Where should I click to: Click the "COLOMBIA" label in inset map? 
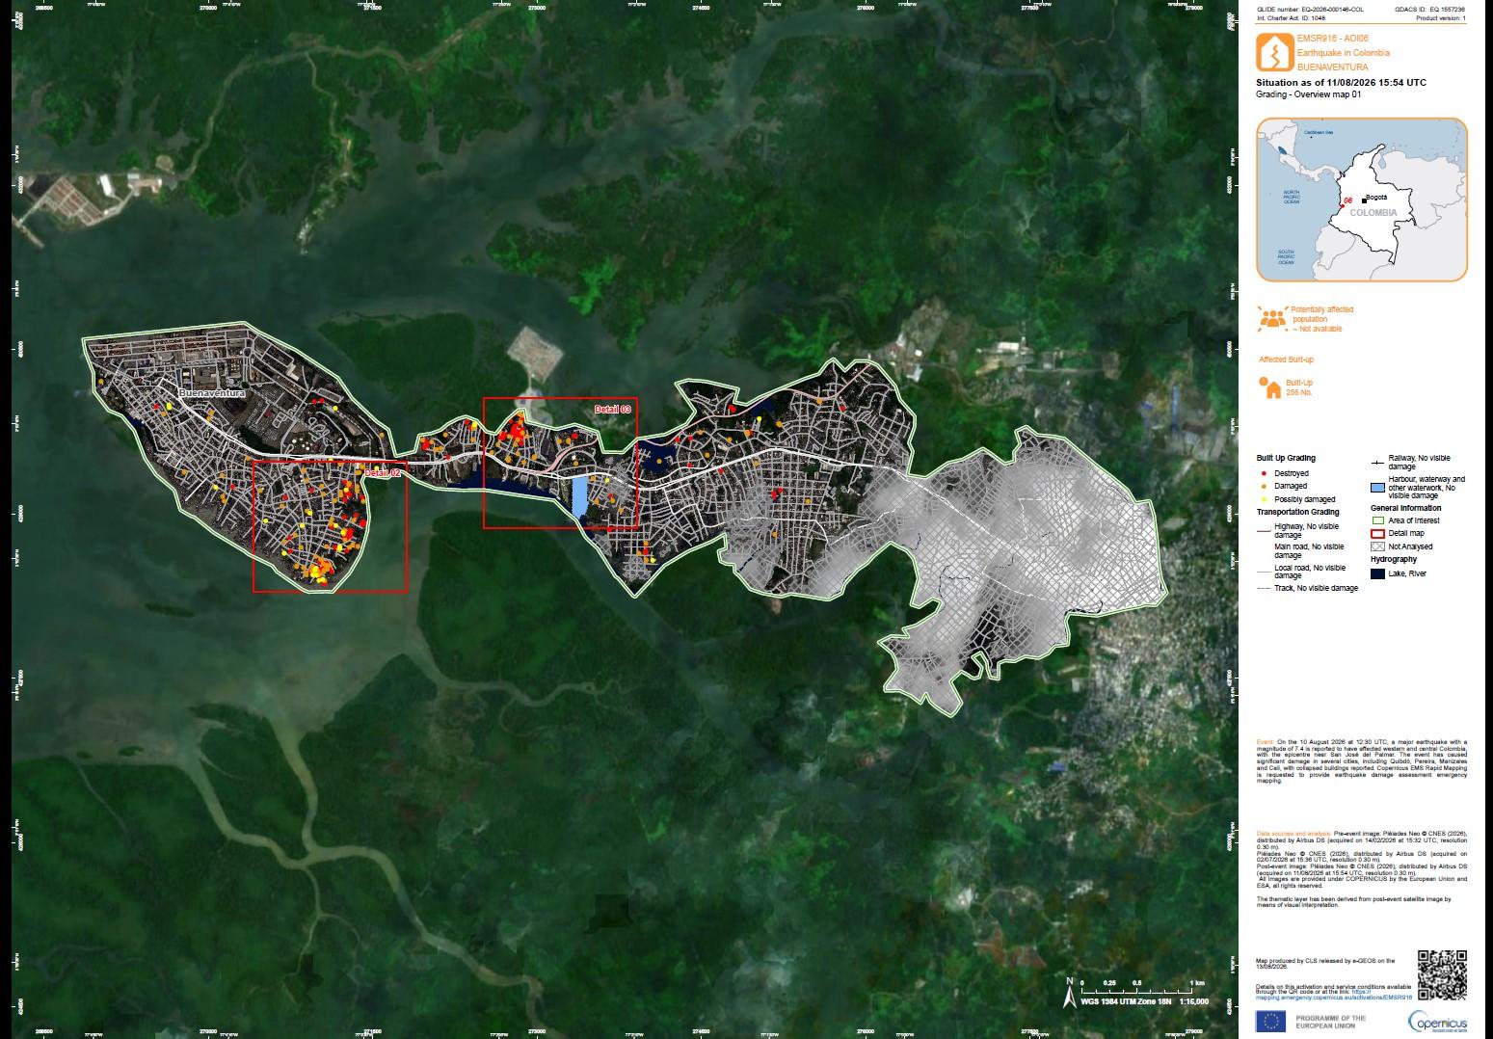pyautogui.click(x=1373, y=212)
